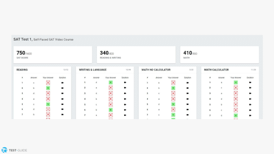Click the "SAT Test 1" page title
This screenshot has height=154, width=274.
pyautogui.click(x=23, y=39)
